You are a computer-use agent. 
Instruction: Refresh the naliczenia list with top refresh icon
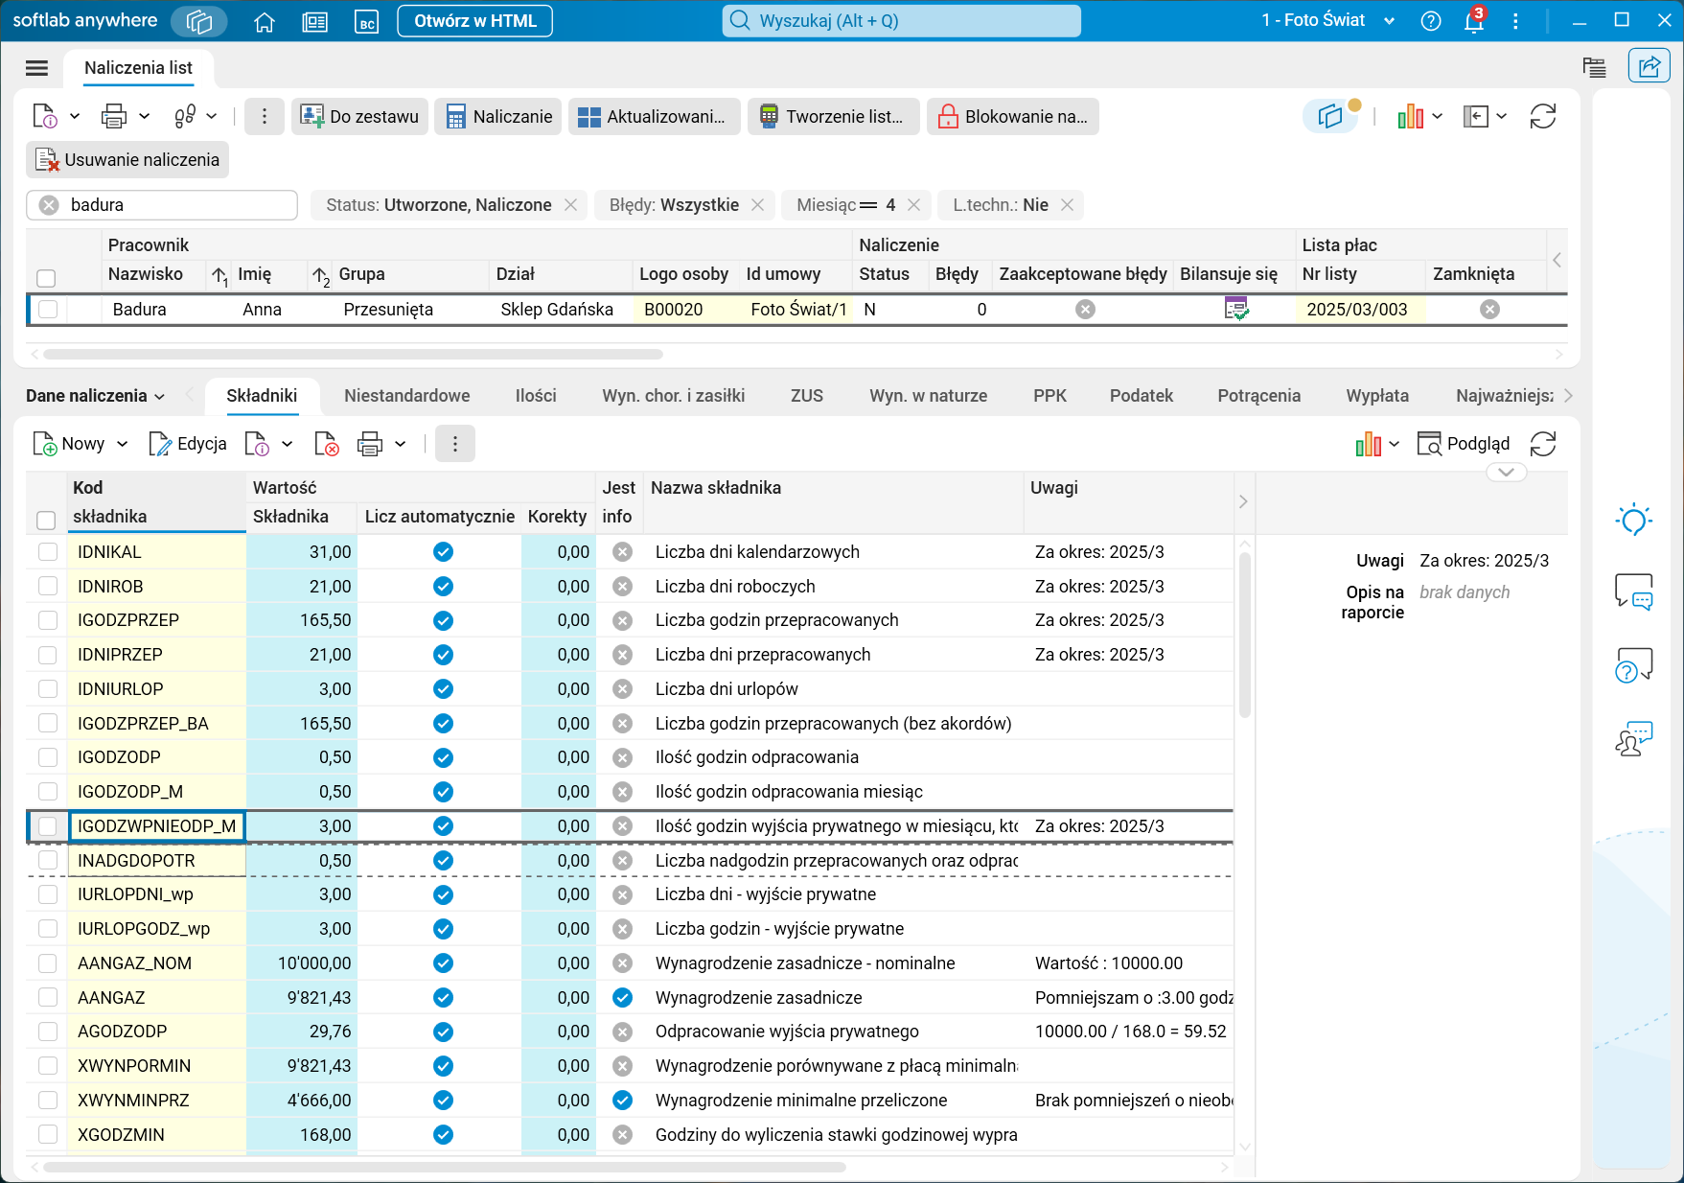1542,117
